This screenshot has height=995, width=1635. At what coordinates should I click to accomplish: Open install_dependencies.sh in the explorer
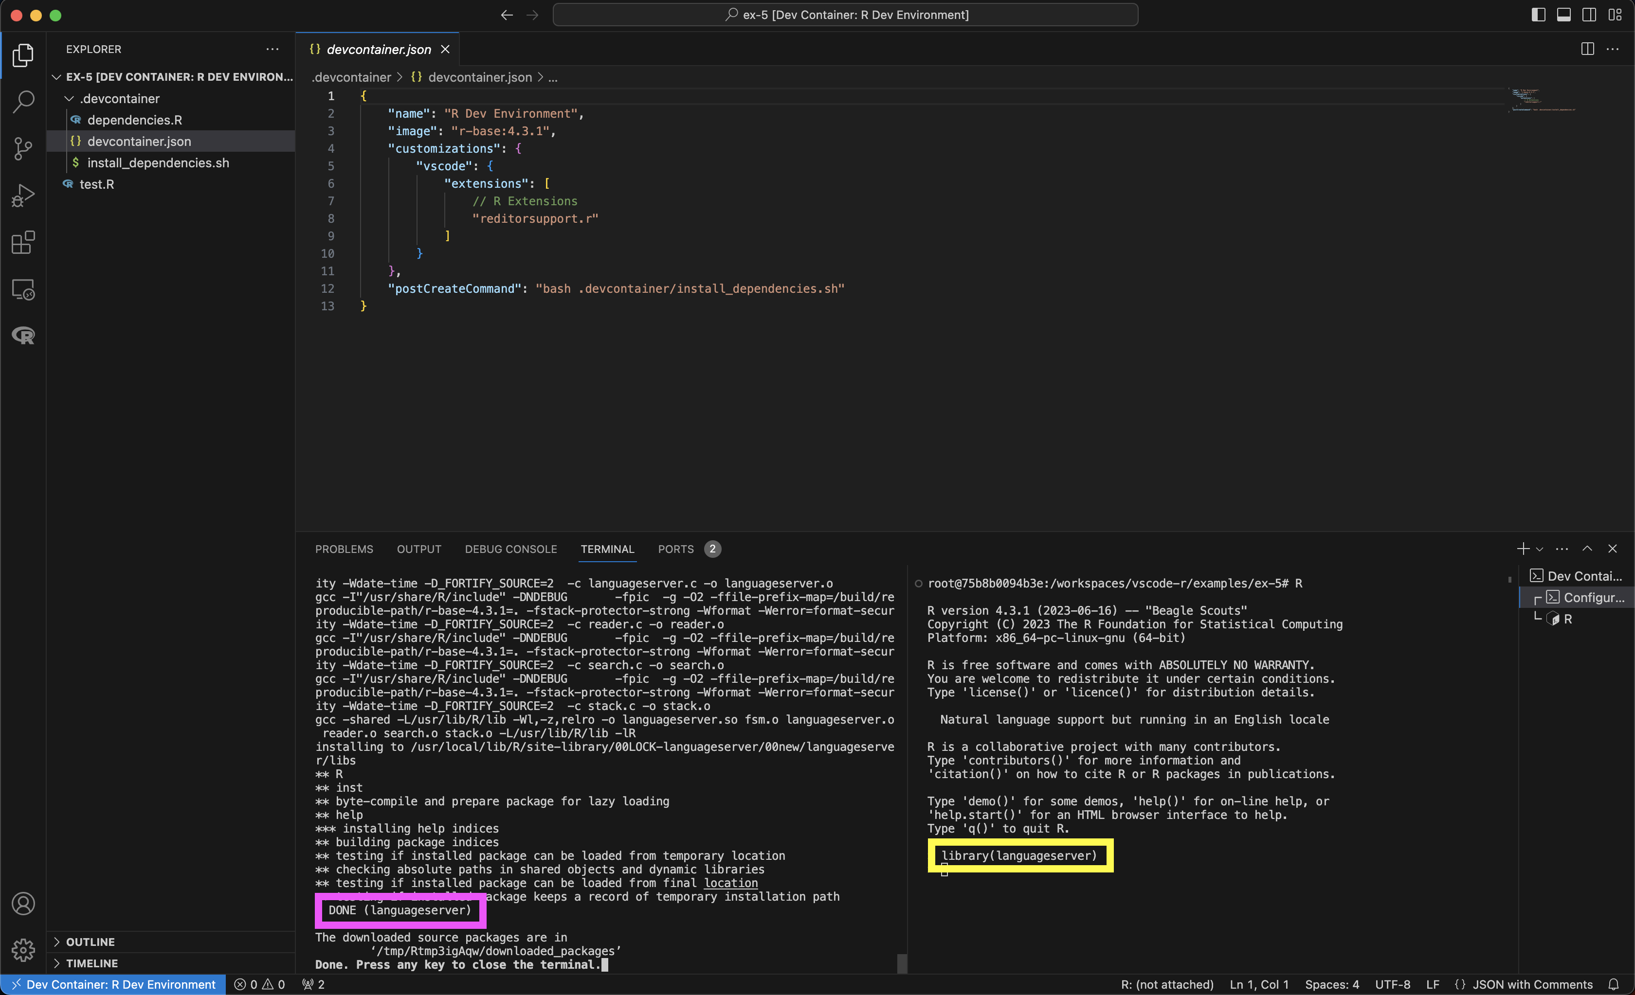click(x=158, y=162)
